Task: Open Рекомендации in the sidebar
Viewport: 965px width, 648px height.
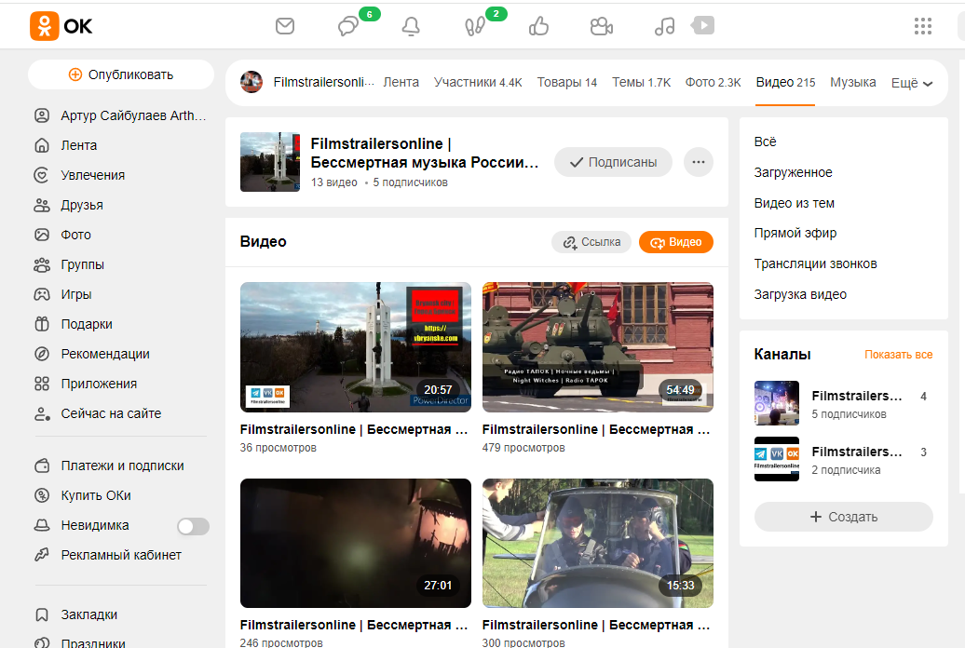Action: point(91,354)
